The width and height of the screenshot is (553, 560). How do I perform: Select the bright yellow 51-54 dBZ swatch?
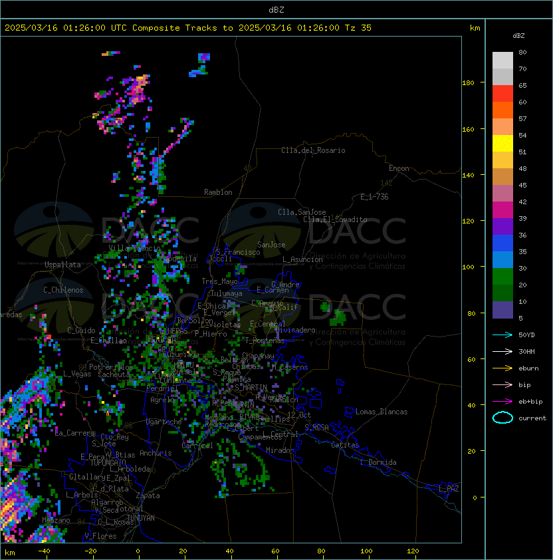[502, 144]
